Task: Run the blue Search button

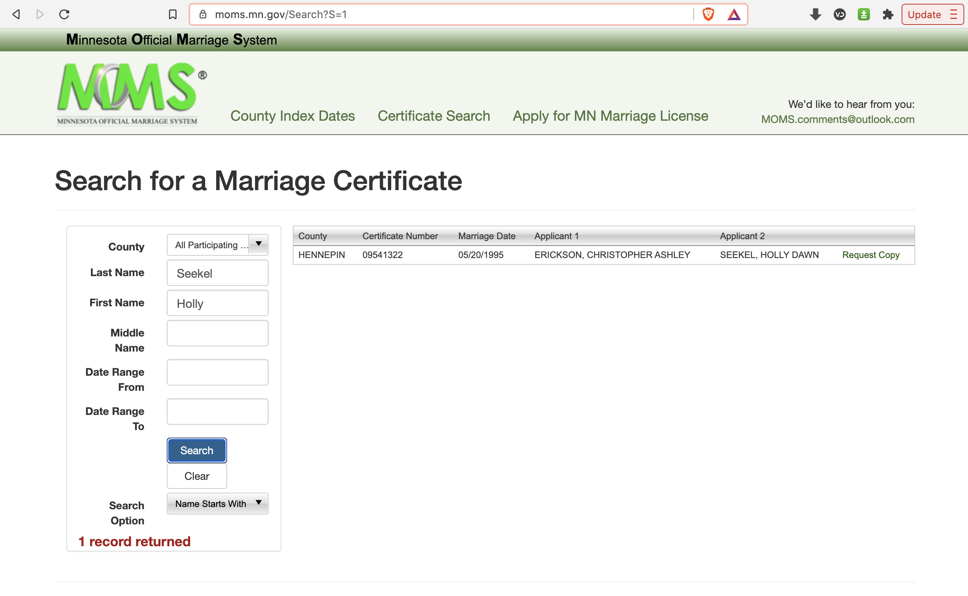Action: pos(197,450)
